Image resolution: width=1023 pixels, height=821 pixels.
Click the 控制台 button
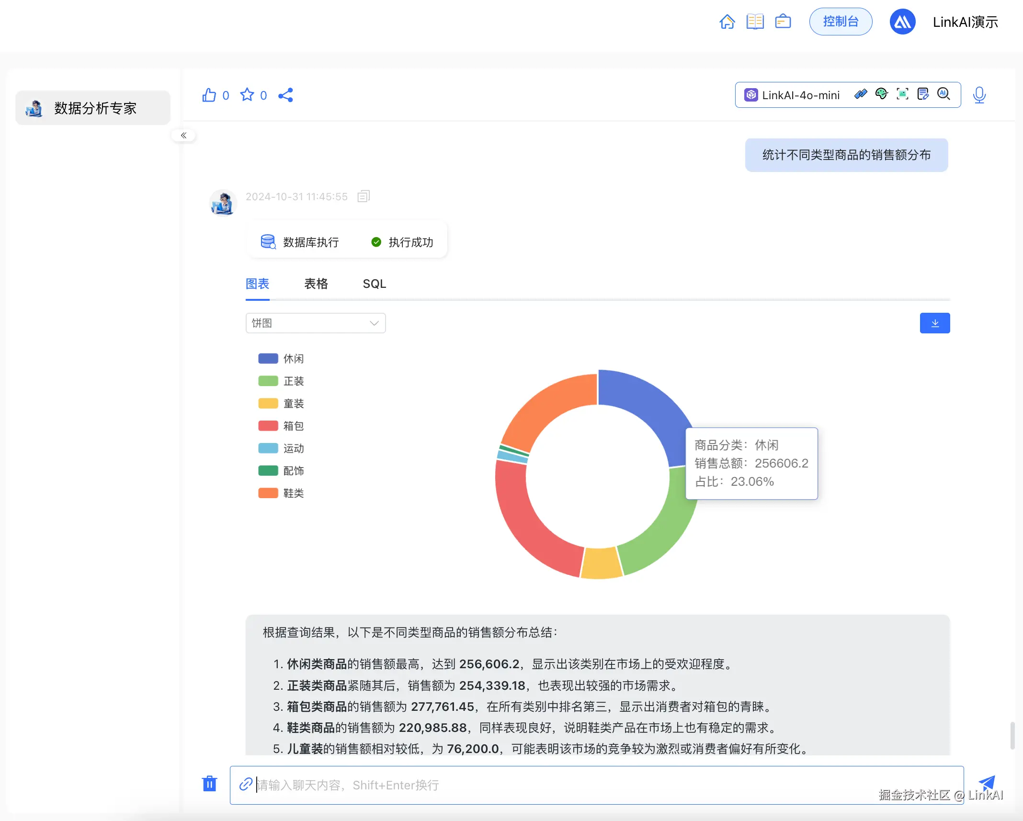841,21
